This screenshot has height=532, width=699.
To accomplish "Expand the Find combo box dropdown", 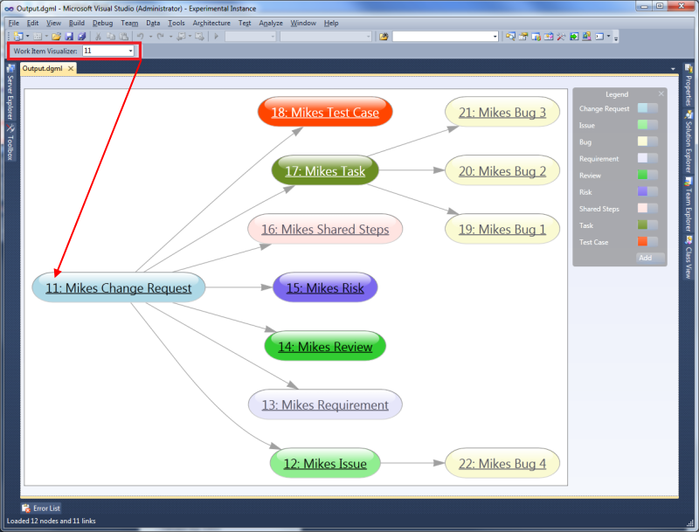I will pyautogui.click(x=495, y=37).
